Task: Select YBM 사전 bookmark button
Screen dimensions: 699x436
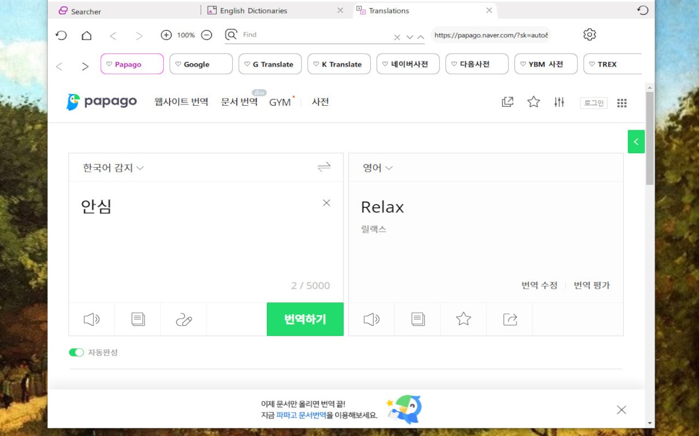Action: click(546, 64)
